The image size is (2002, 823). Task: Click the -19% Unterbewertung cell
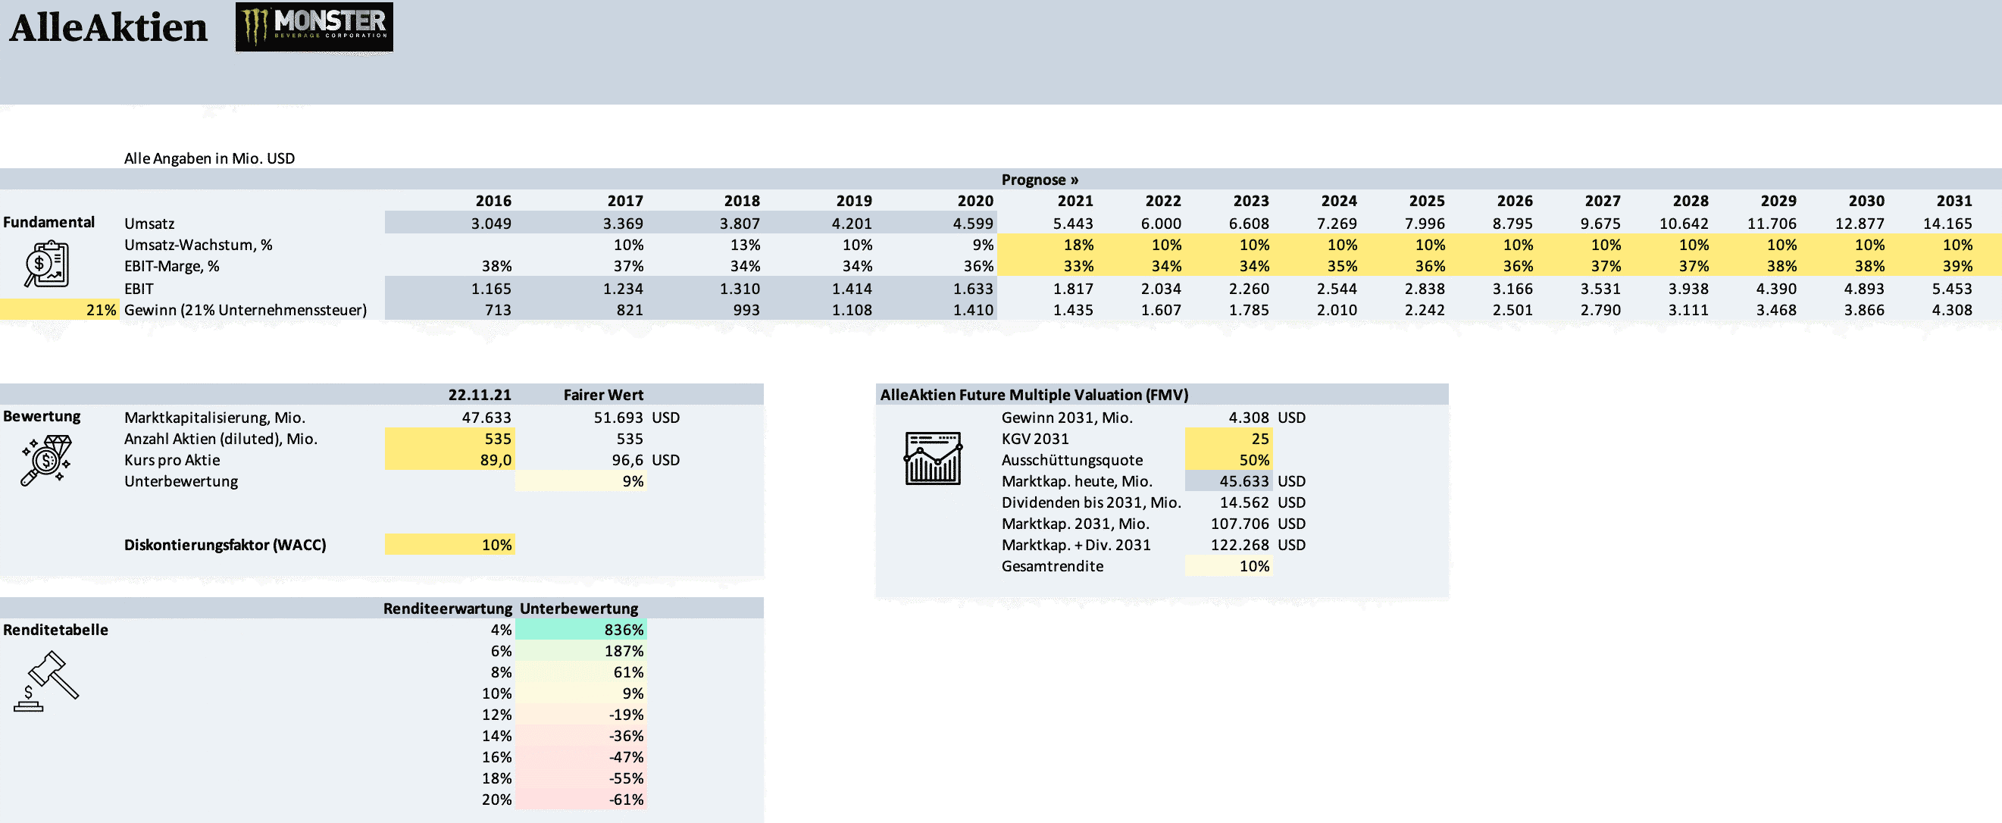coord(581,714)
